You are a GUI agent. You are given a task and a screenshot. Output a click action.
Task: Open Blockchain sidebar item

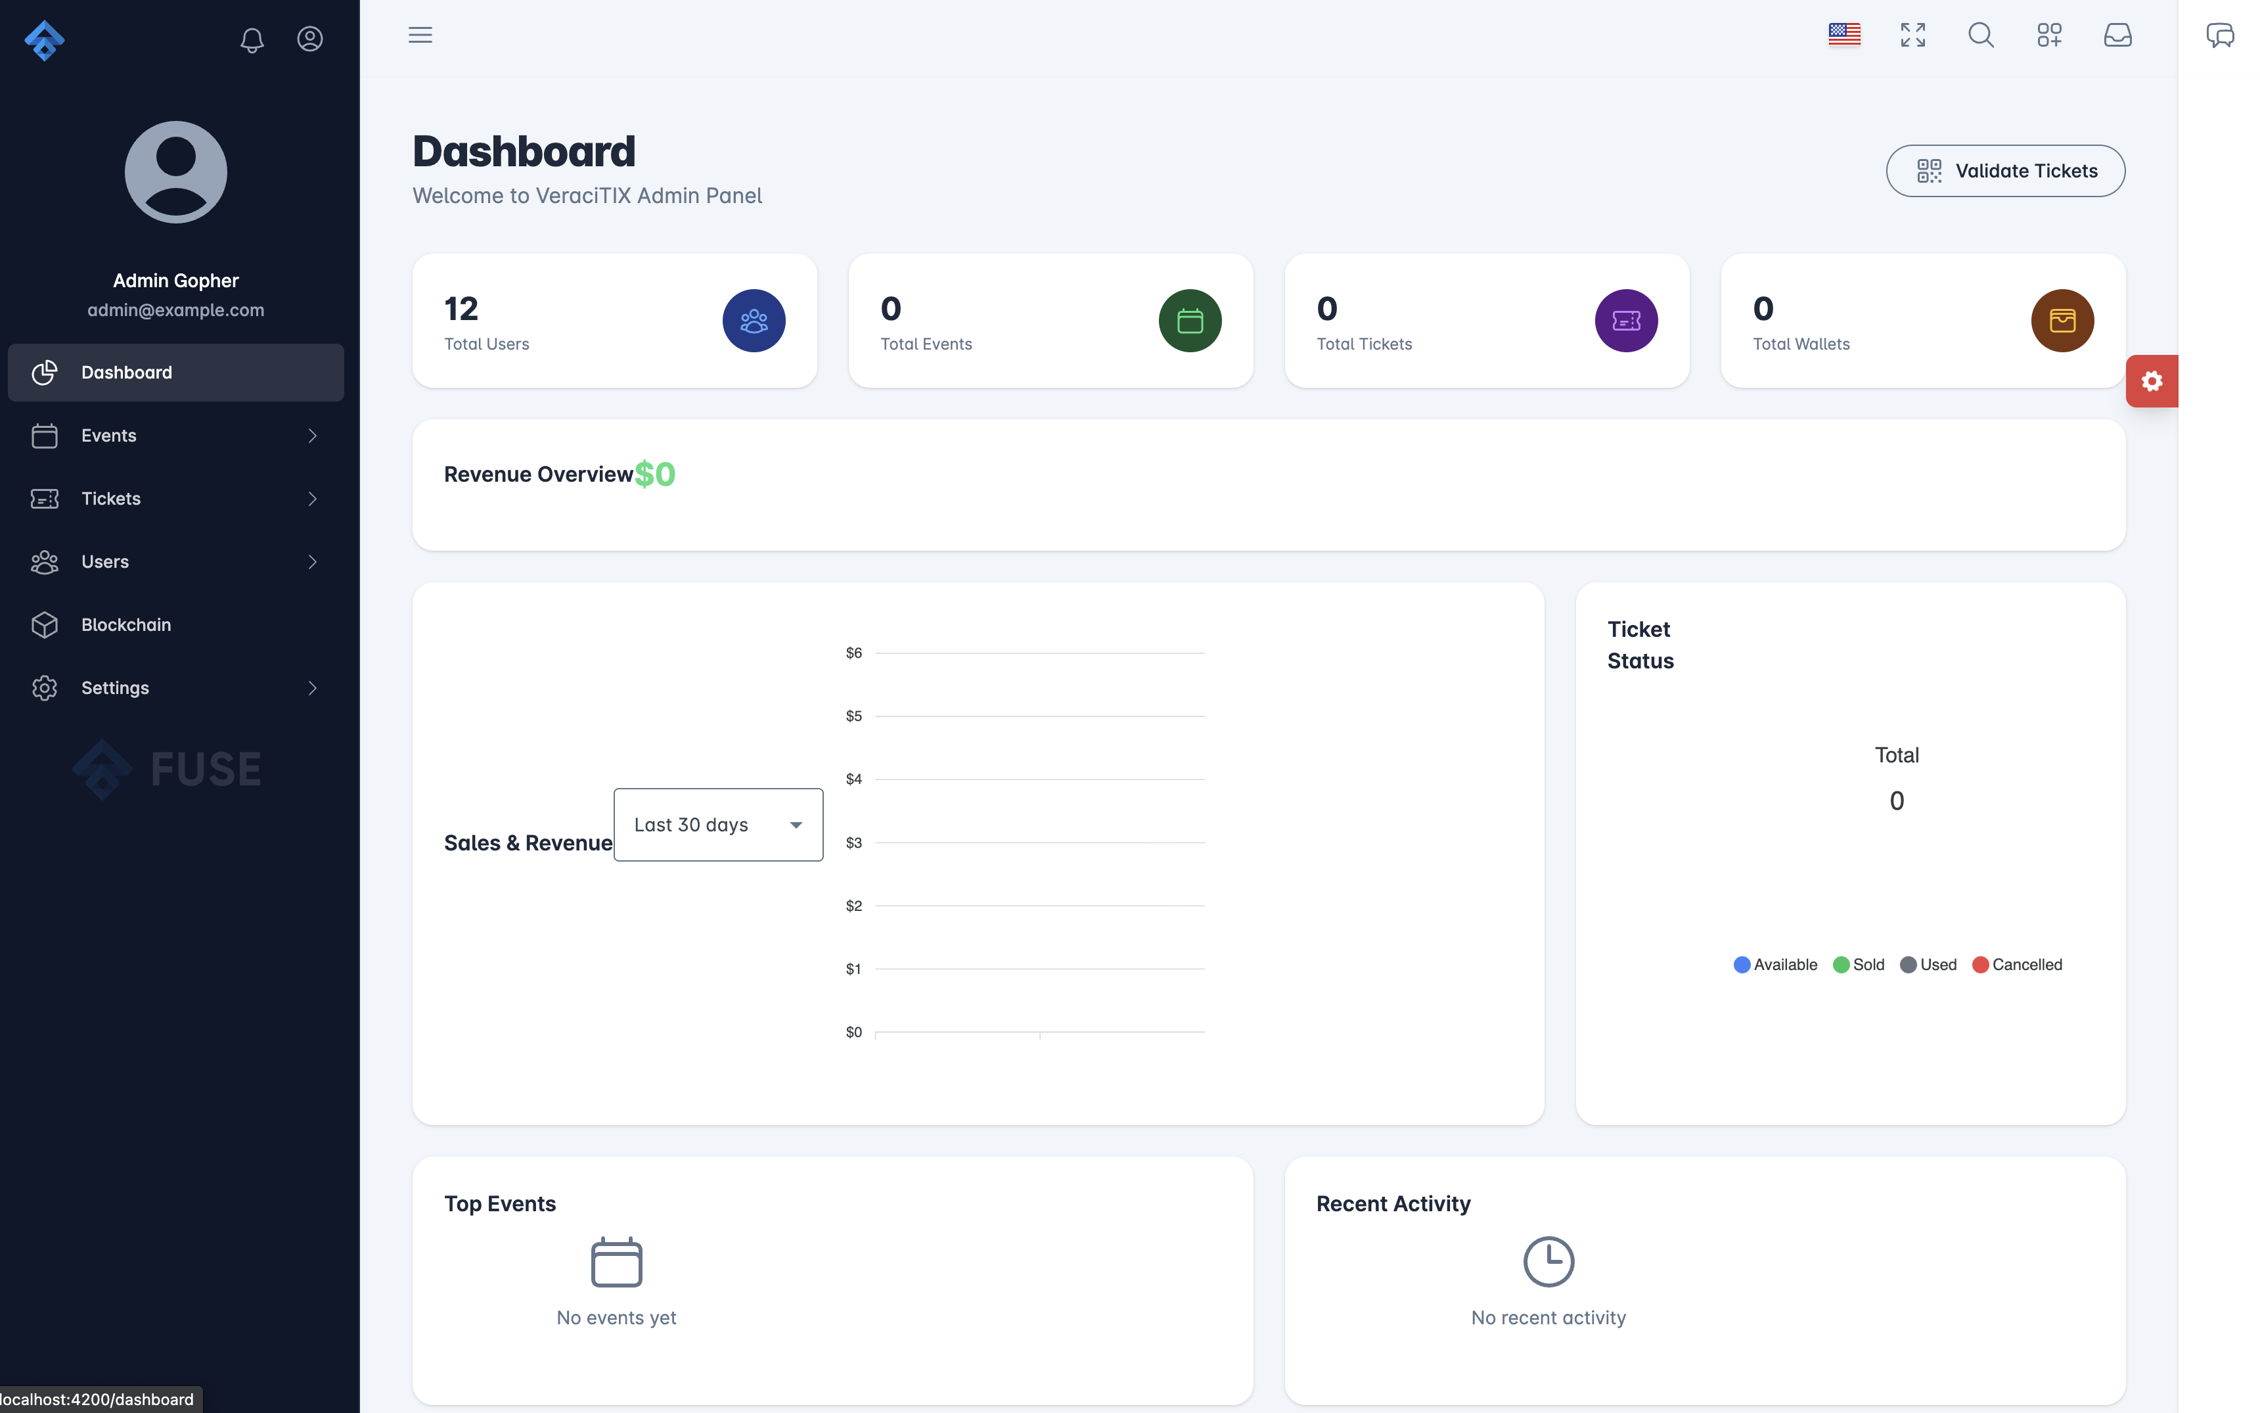click(x=175, y=625)
